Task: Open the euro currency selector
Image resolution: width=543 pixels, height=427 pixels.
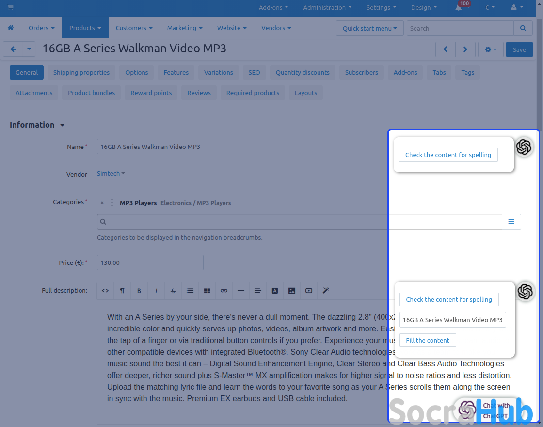Action: click(490, 7)
